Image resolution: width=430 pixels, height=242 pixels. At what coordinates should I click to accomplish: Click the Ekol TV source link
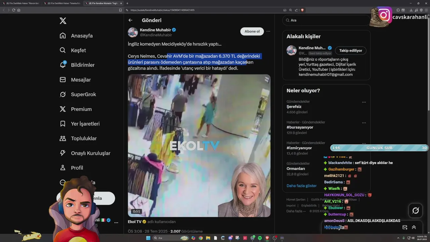coord(135,222)
